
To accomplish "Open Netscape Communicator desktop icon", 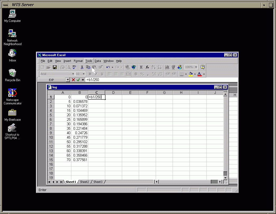I will click(12, 93).
